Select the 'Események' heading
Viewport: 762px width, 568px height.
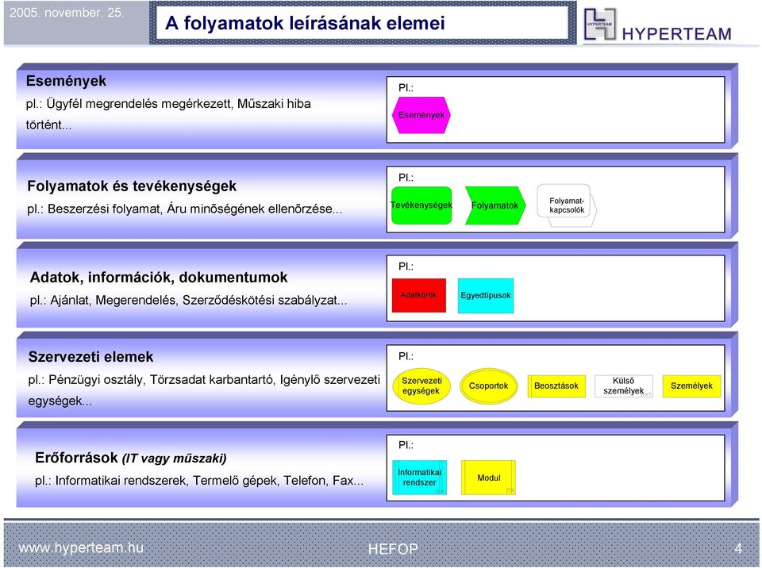point(66,81)
